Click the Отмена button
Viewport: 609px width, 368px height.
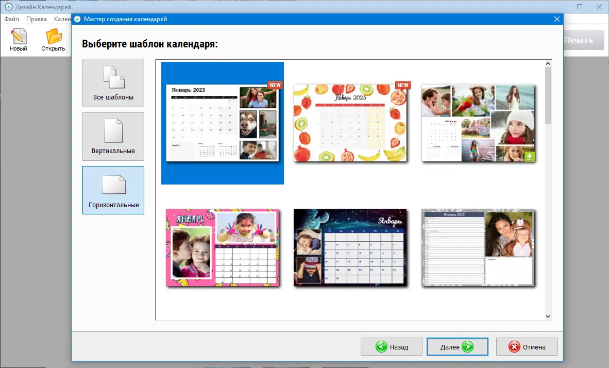point(527,347)
